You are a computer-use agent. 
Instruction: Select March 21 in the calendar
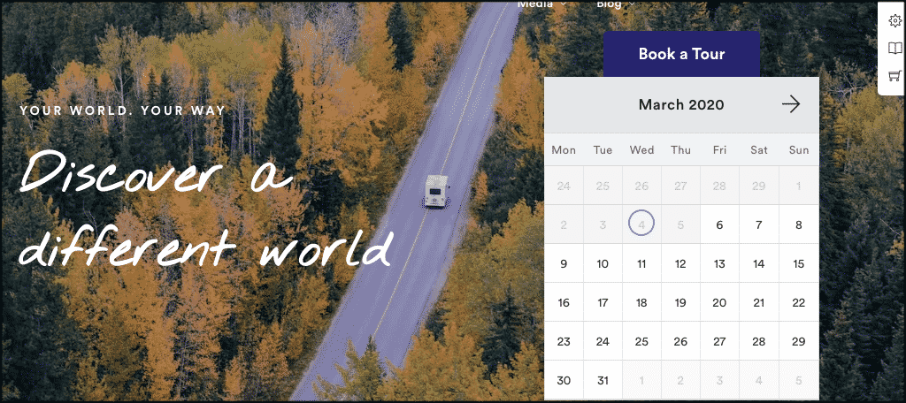758,302
